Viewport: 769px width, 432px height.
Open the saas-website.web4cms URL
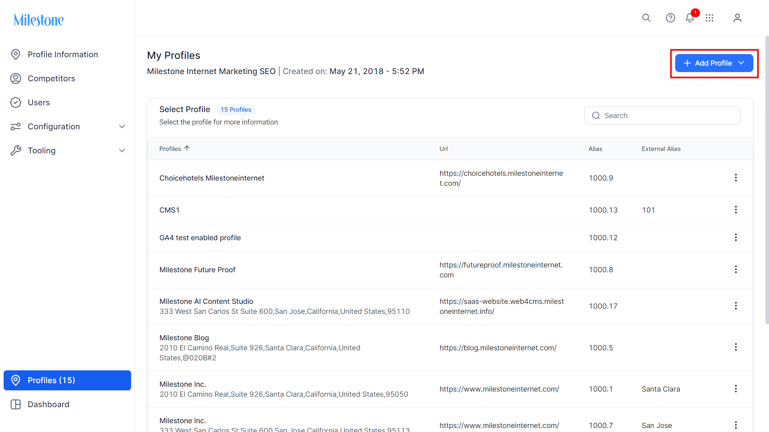pos(502,306)
